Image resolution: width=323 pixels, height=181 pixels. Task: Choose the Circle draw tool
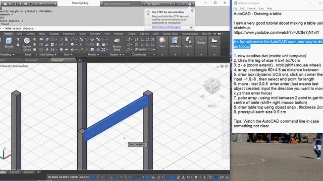click(x=72, y=44)
